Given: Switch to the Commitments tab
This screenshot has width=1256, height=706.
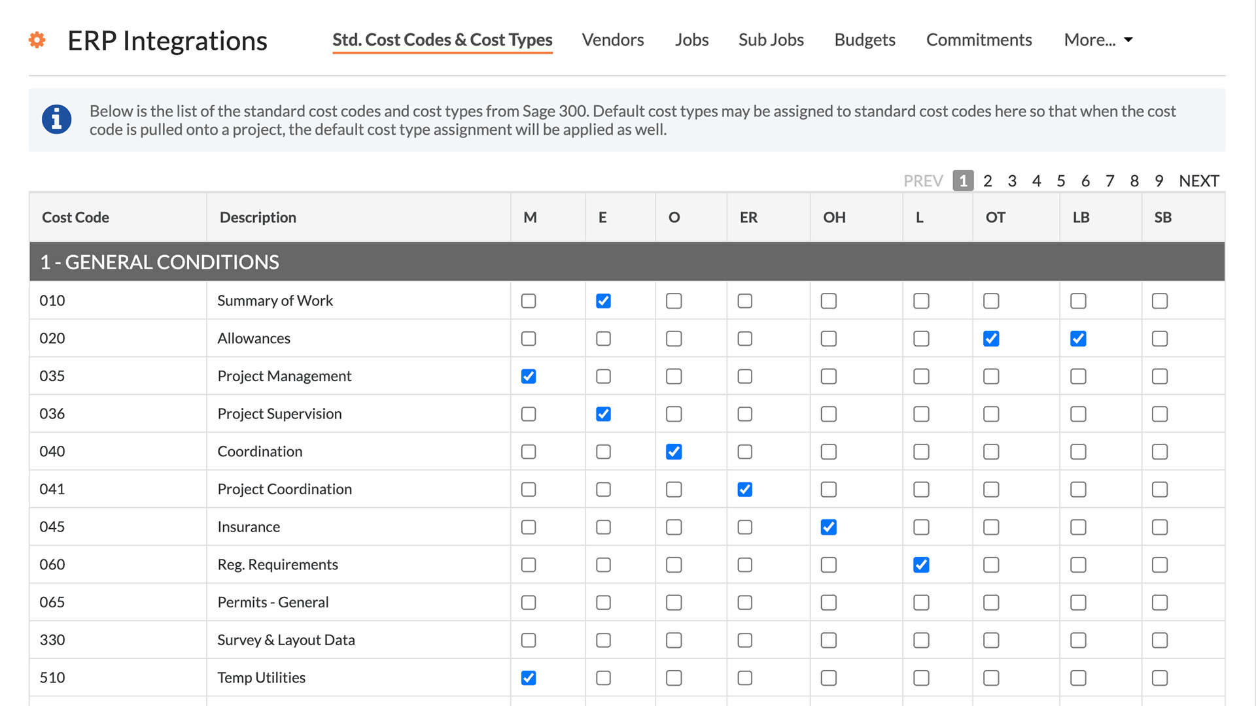Looking at the screenshot, I should 979,40.
